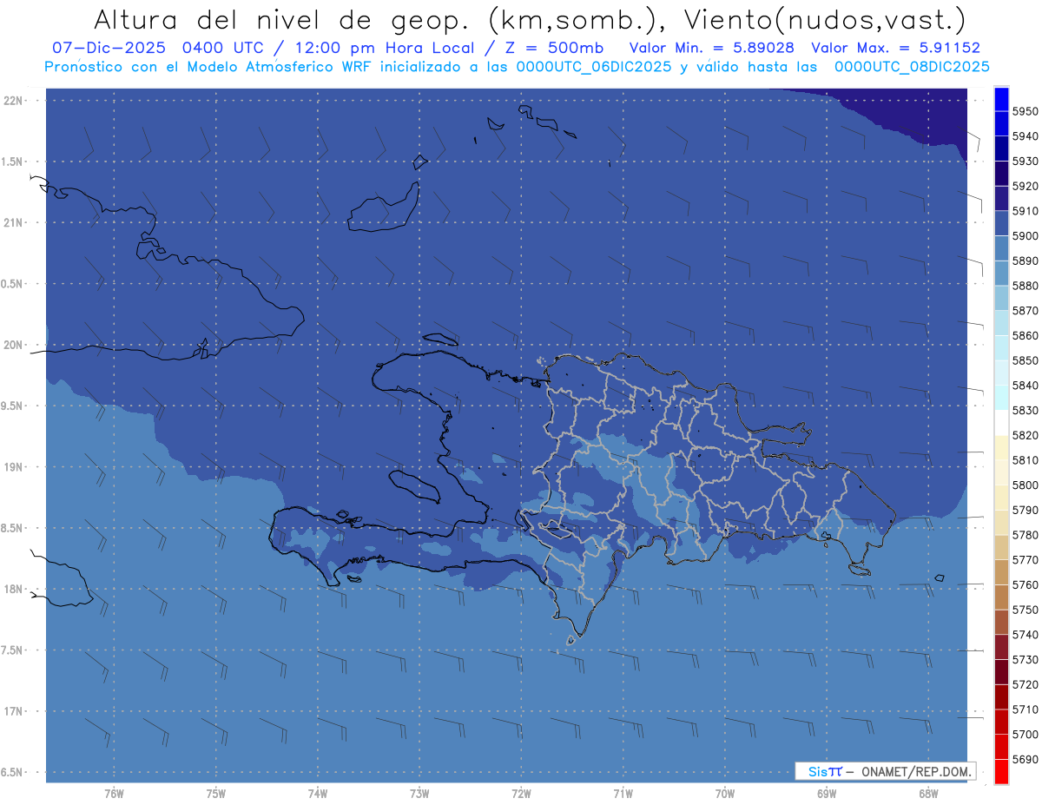The width and height of the screenshot is (1042, 805).
Task: Click the 5950 legend label
Action: (x=1026, y=112)
